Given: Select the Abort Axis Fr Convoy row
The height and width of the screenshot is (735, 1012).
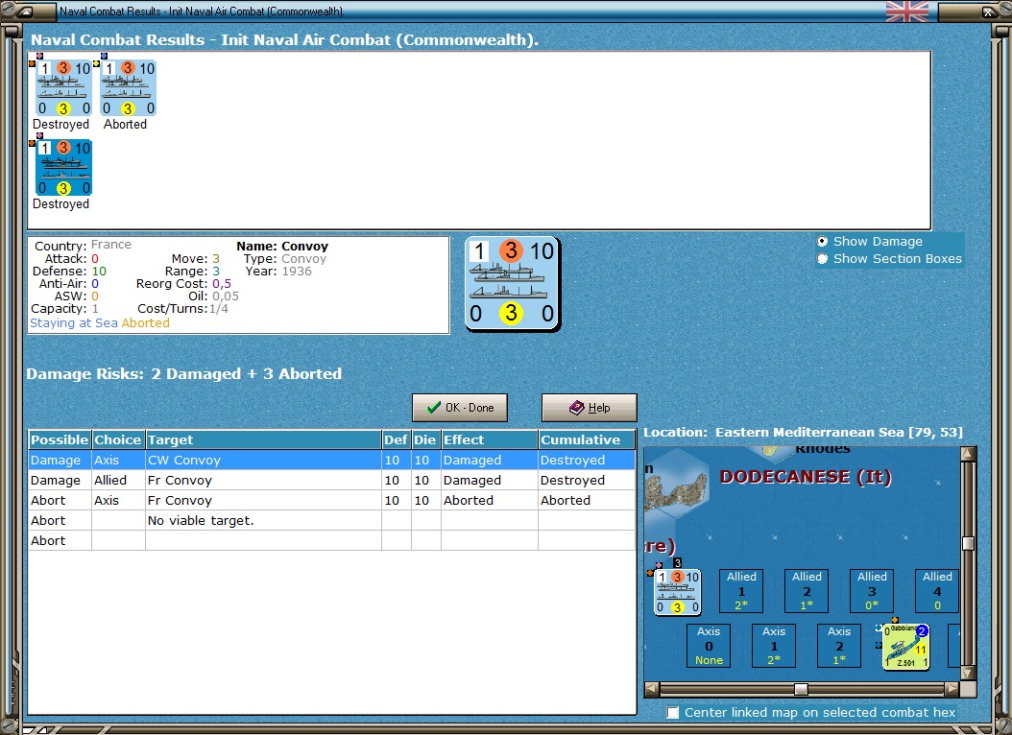Looking at the screenshot, I should click(x=332, y=500).
